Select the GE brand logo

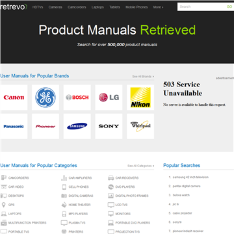45,97
